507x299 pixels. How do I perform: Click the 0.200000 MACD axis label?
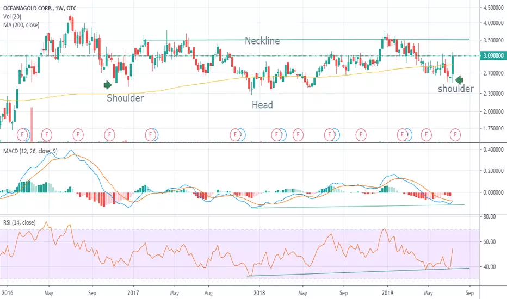[x=493, y=171]
